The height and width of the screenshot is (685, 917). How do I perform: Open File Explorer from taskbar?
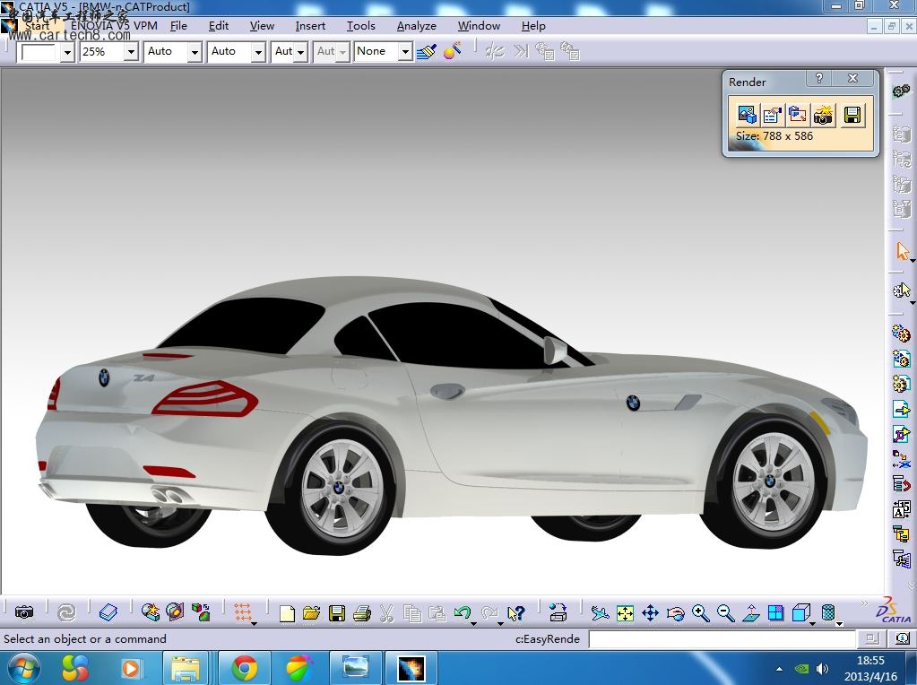pyautogui.click(x=186, y=668)
